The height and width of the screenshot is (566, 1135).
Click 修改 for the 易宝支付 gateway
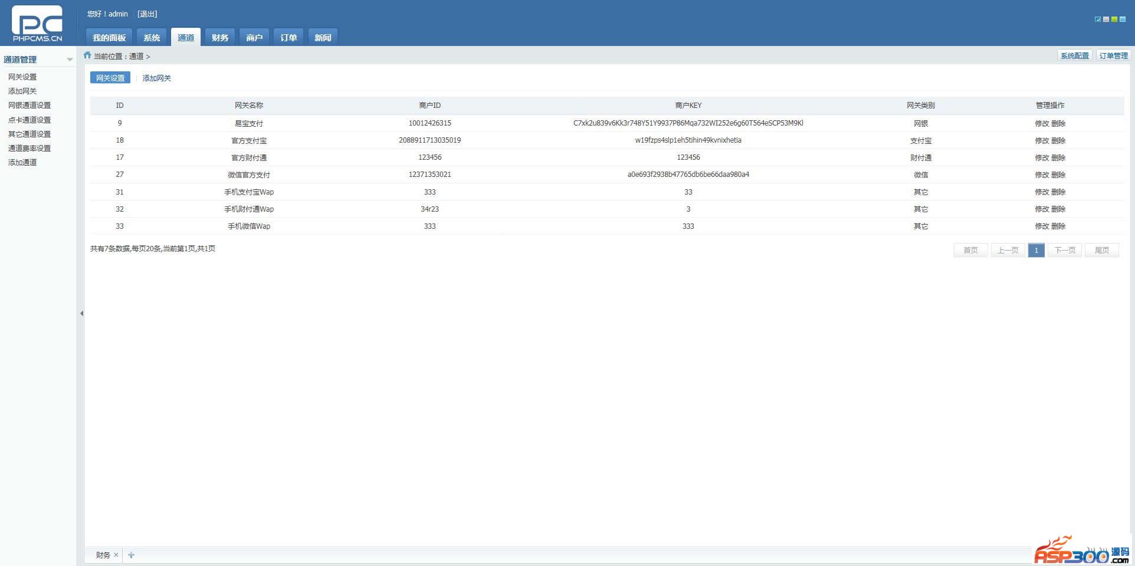[x=1042, y=124]
